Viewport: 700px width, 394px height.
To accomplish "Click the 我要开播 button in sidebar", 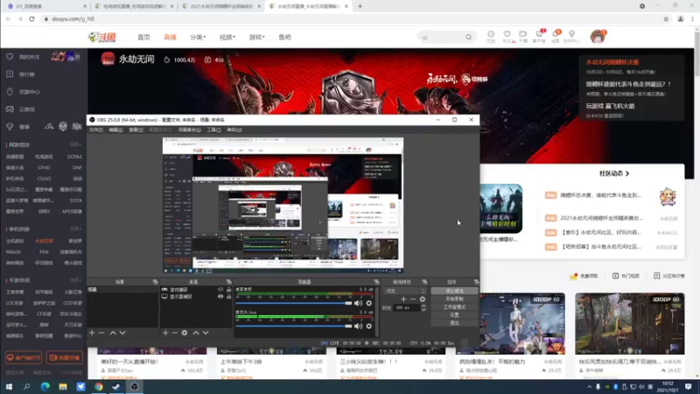I will (x=64, y=358).
